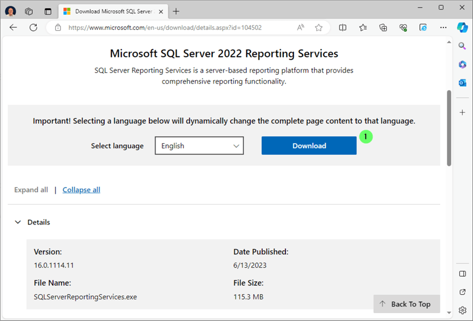Toggle split screen view
The width and height of the screenshot is (473, 321).
coord(343,27)
